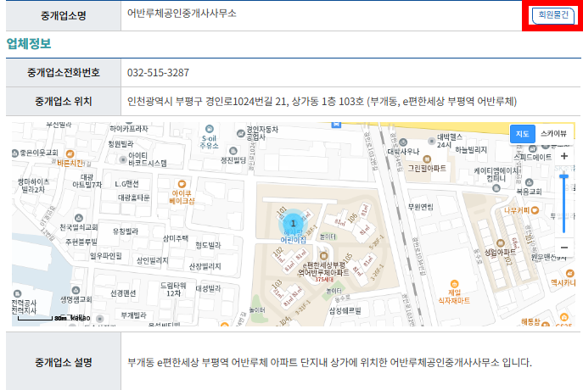Switch map to 지도 view
Screen dimensions: 583x390
(523, 134)
